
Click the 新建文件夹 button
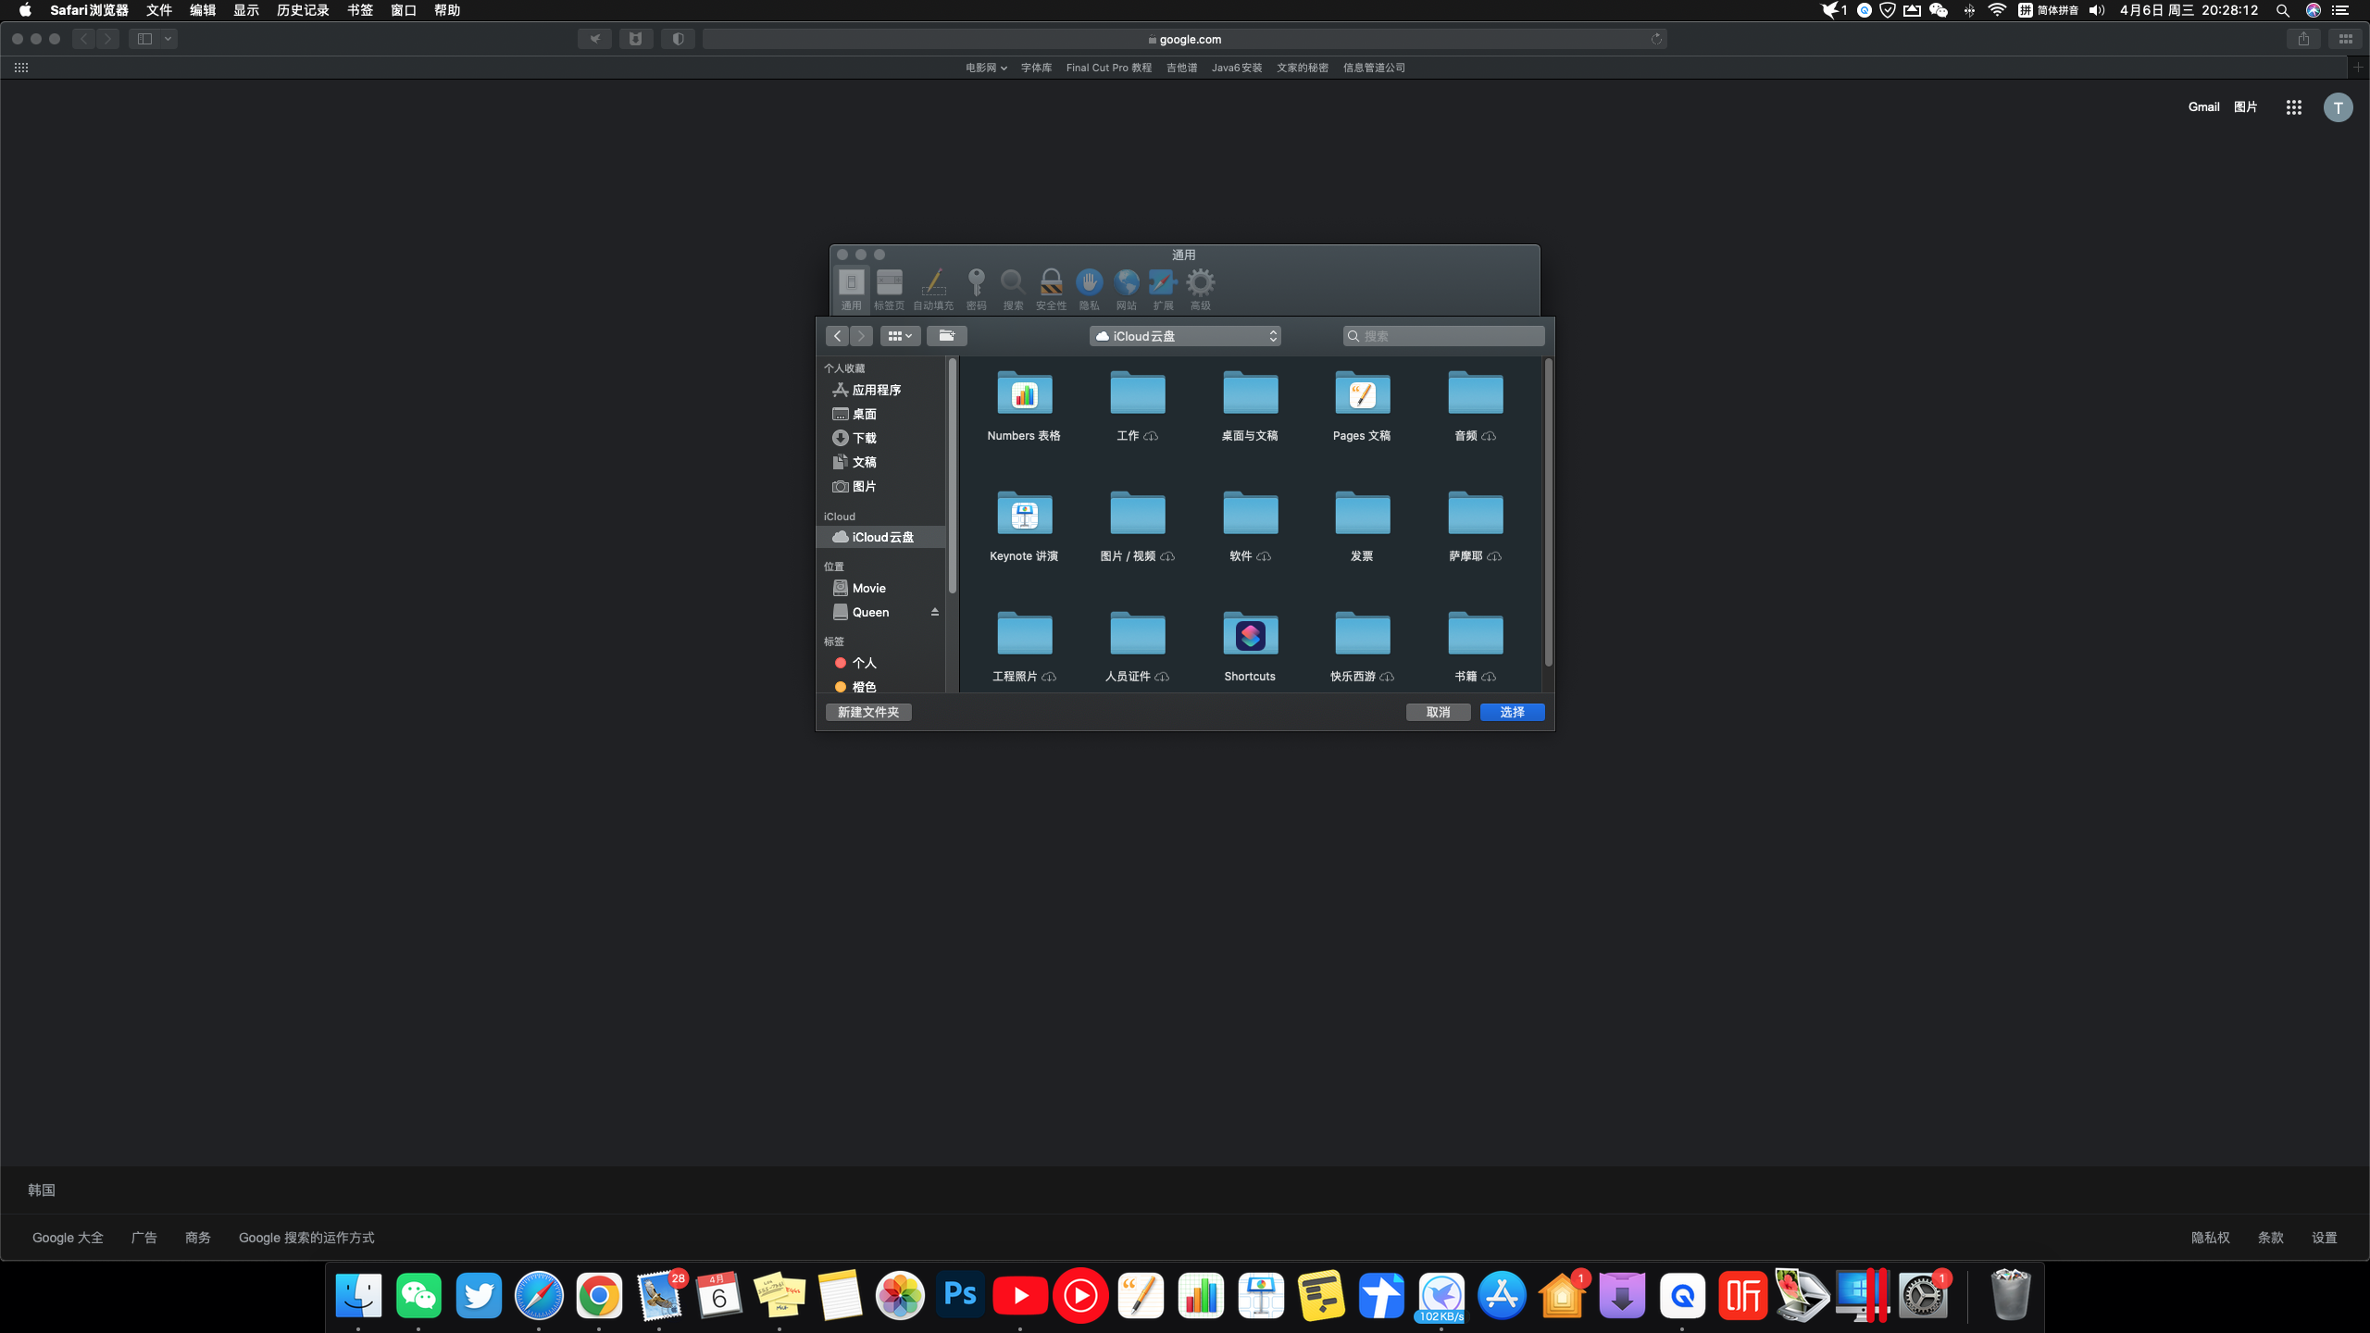867,712
